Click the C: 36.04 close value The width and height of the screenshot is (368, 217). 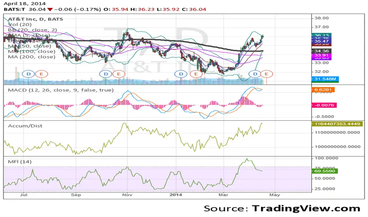(194, 9)
